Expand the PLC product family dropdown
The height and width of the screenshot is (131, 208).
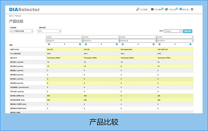(21, 31)
